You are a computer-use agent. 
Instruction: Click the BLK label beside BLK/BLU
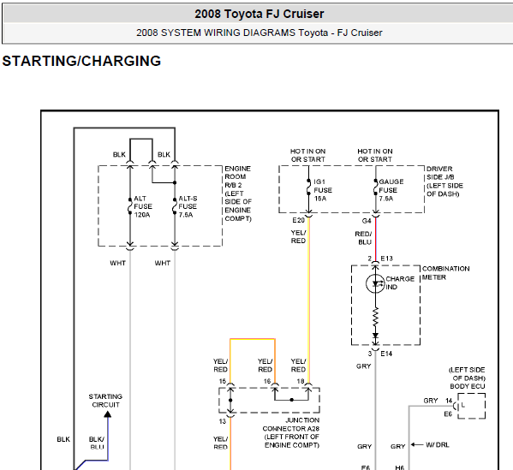coord(63,439)
